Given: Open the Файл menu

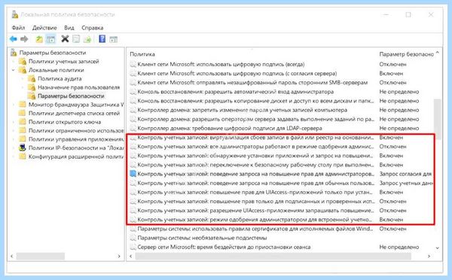Looking at the screenshot, I should 18,28.
